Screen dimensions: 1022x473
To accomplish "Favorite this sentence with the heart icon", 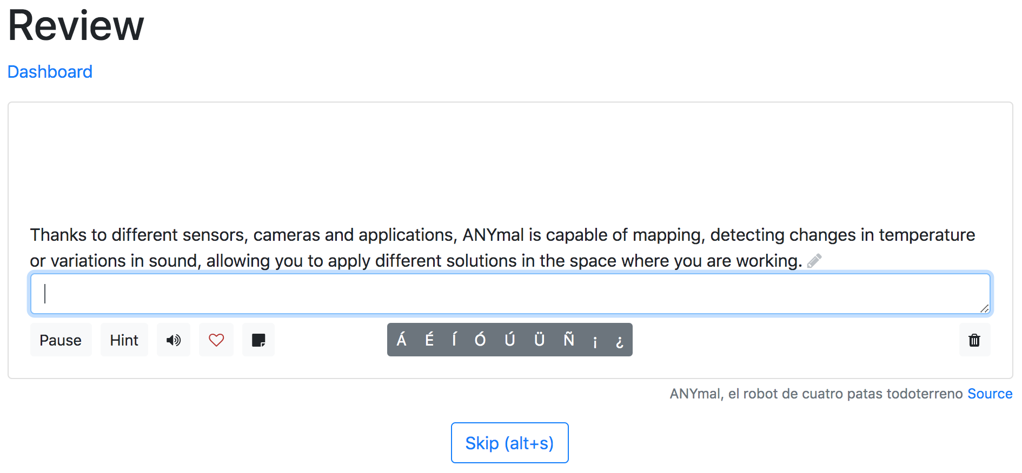I will pos(216,340).
